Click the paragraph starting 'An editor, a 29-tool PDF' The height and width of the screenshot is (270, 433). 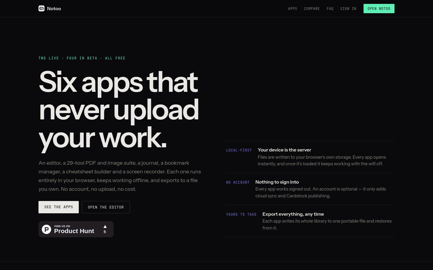(x=120, y=176)
